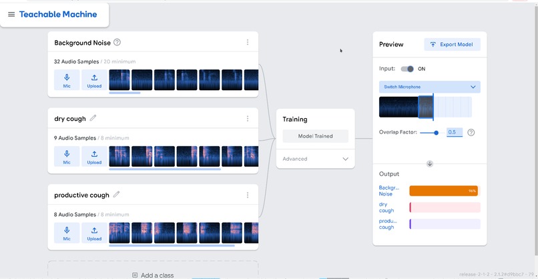This screenshot has height=279, width=538.
Task: Click dry cough samples horizontal scrollbar
Action: click(x=165, y=169)
